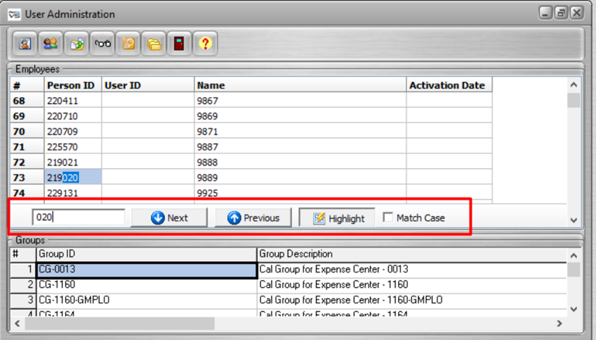
Task: Click the Name cell 9889
Action: pos(300,177)
